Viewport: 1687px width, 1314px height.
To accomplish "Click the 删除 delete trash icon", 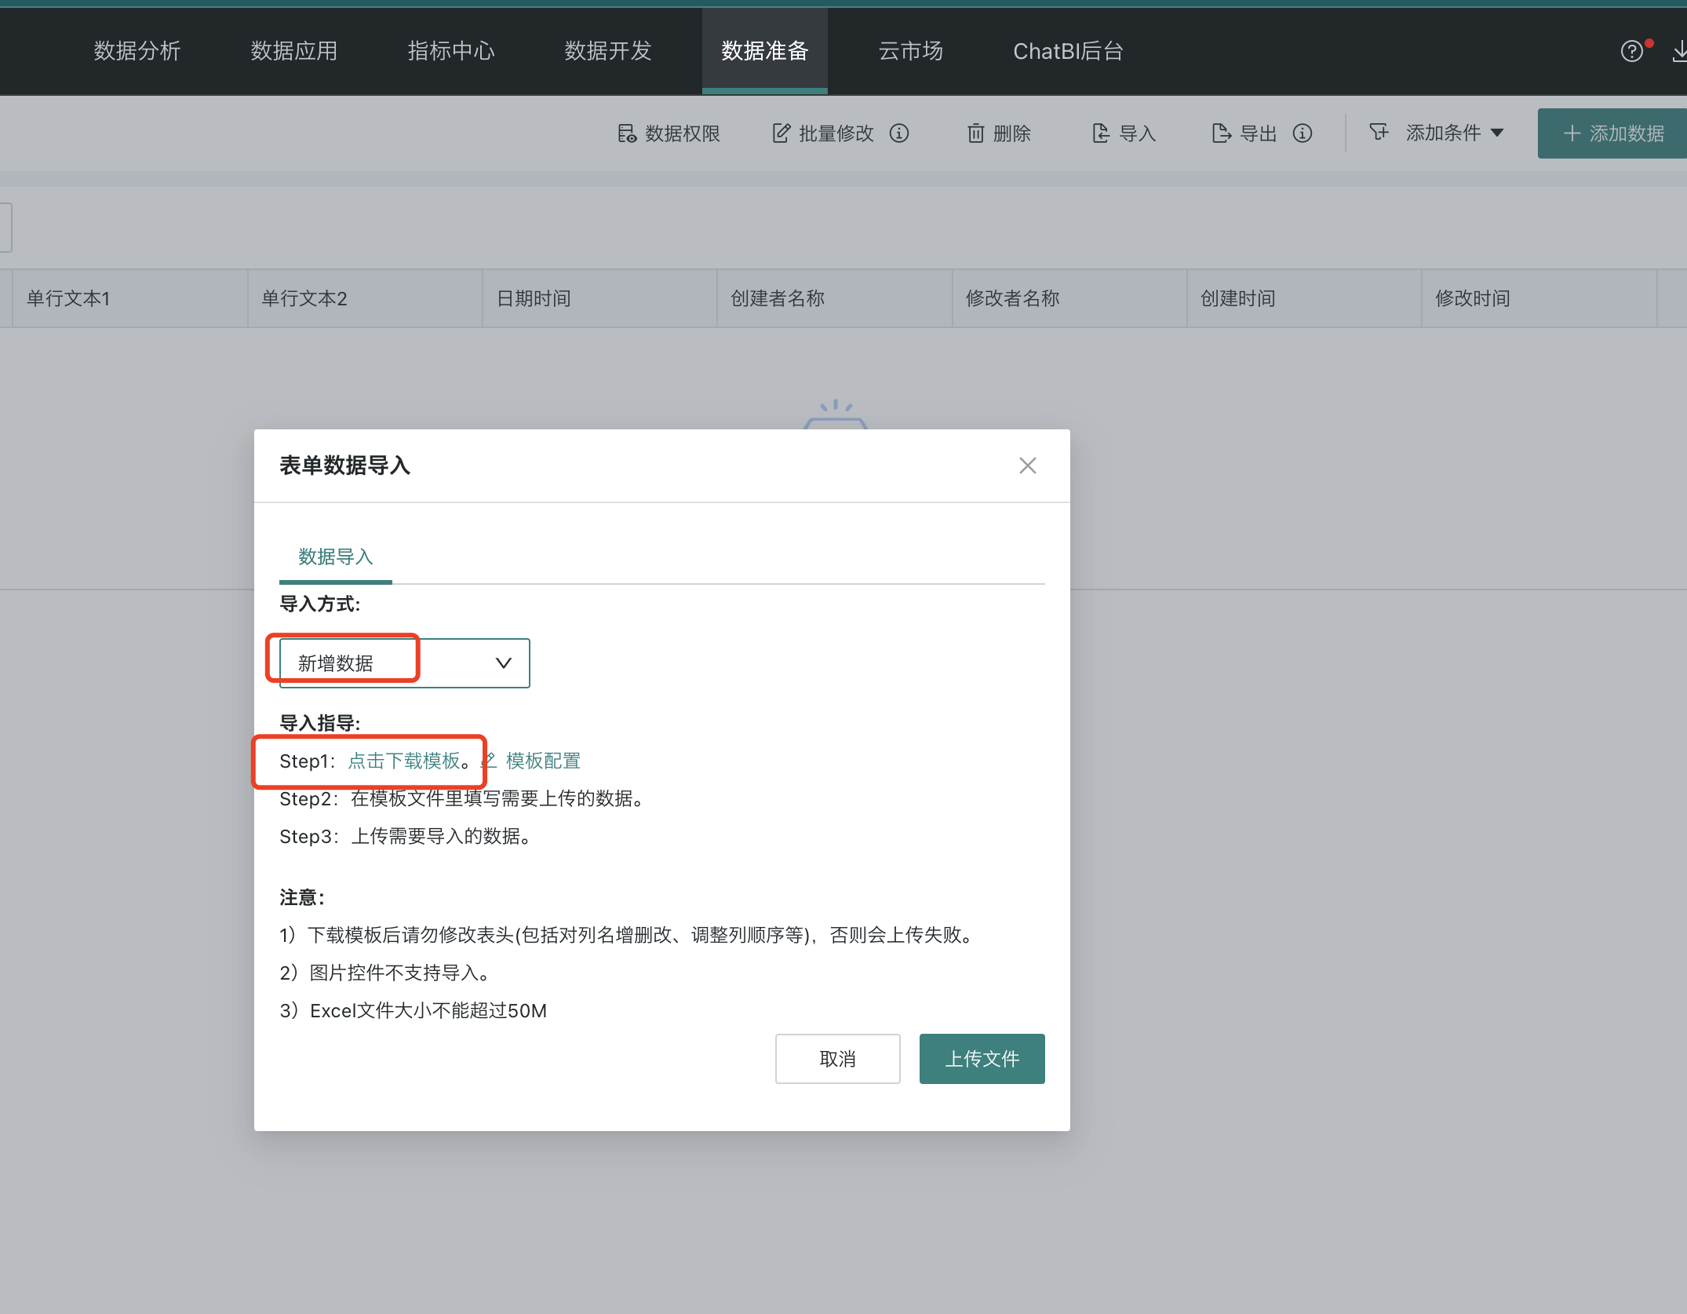I will (975, 133).
